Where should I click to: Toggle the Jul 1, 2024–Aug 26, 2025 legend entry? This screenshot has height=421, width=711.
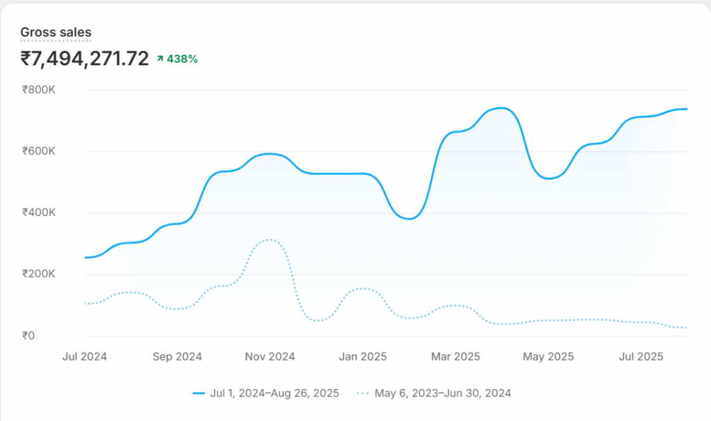(x=266, y=393)
